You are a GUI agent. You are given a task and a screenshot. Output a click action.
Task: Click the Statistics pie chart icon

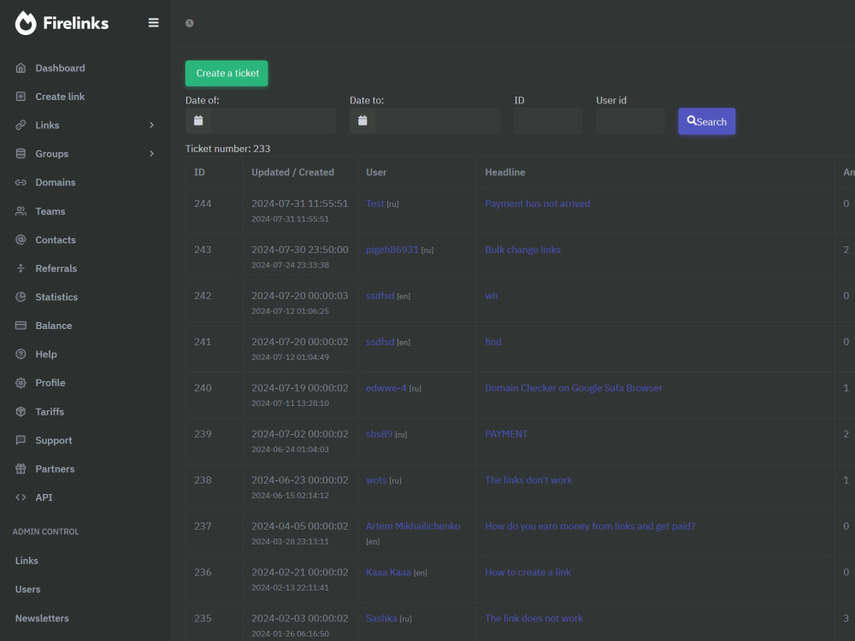pyautogui.click(x=21, y=297)
